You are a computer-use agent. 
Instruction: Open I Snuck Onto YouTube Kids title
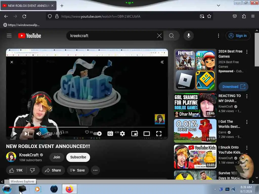[231, 150]
